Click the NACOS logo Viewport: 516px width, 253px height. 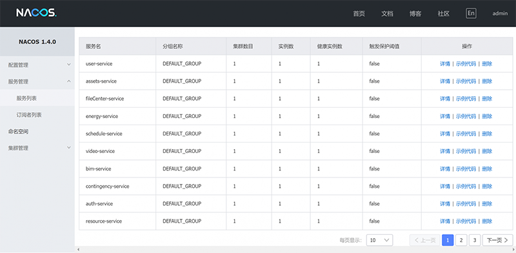(x=37, y=13)
